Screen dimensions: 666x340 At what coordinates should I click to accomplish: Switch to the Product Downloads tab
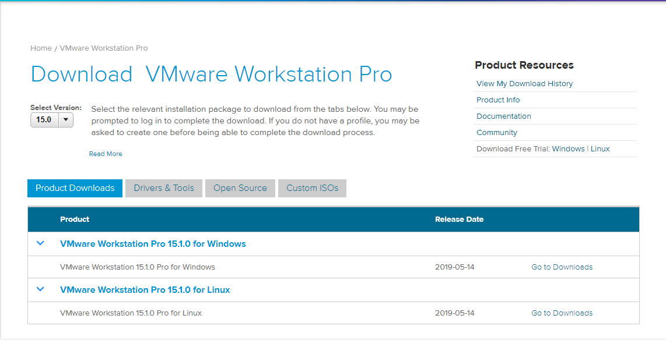(74, 188)
